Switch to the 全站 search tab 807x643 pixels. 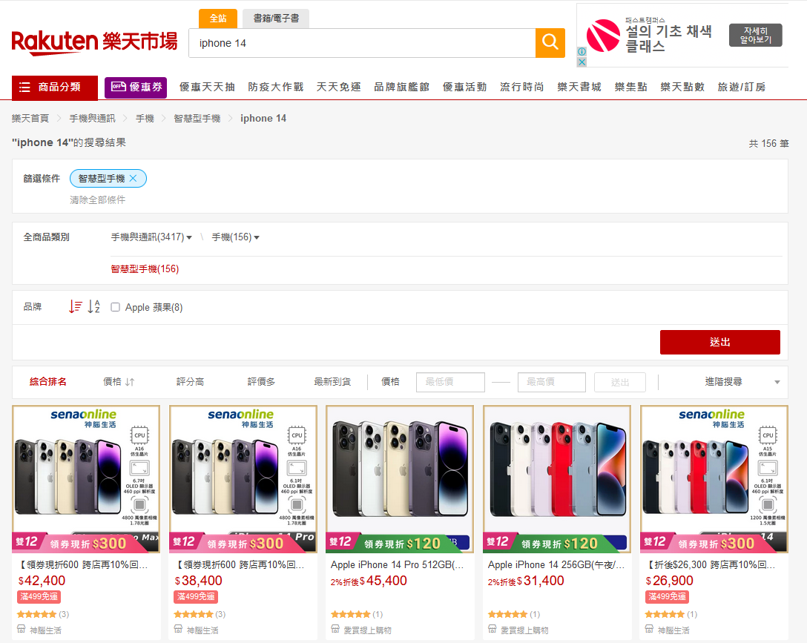pyautogui.click(x=218, y=19)
